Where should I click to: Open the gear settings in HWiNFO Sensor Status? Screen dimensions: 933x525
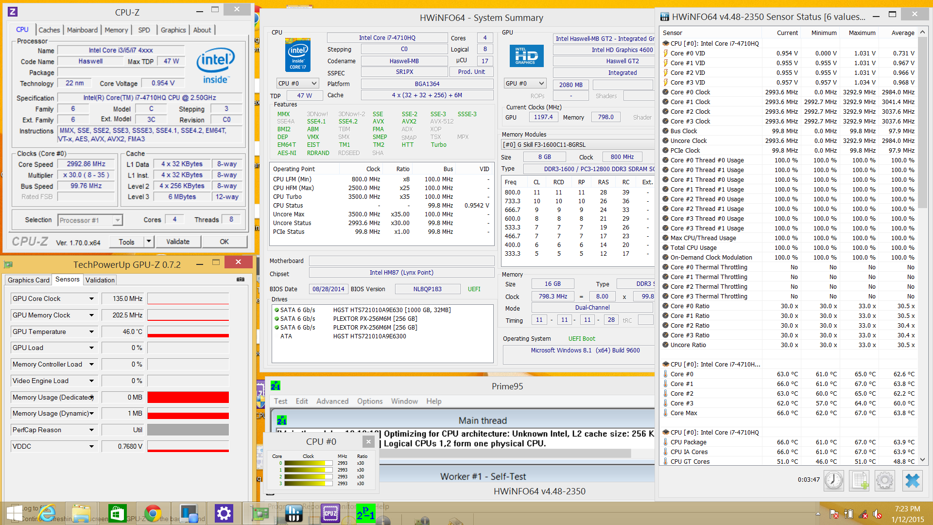point(885,480)
